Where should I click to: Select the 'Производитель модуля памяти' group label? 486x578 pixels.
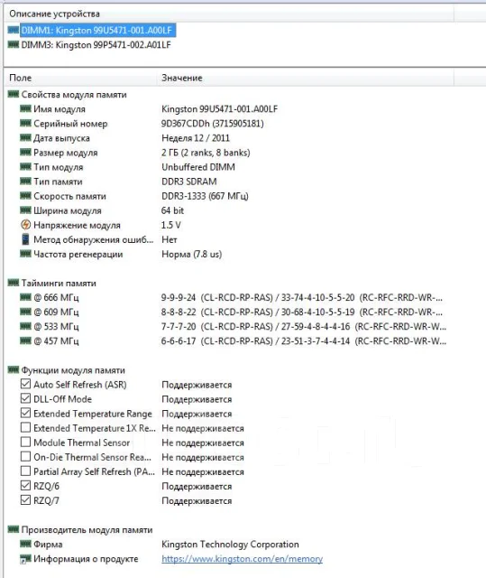tap(87, 530)
